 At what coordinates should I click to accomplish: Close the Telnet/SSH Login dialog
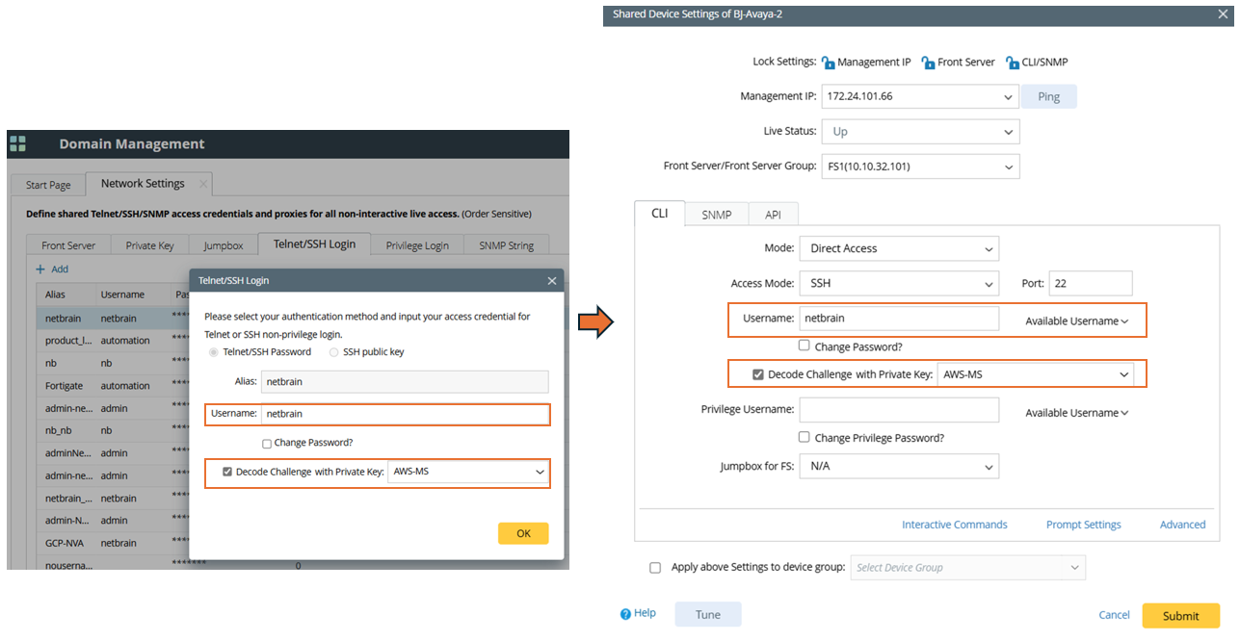(x=552, y=281)
